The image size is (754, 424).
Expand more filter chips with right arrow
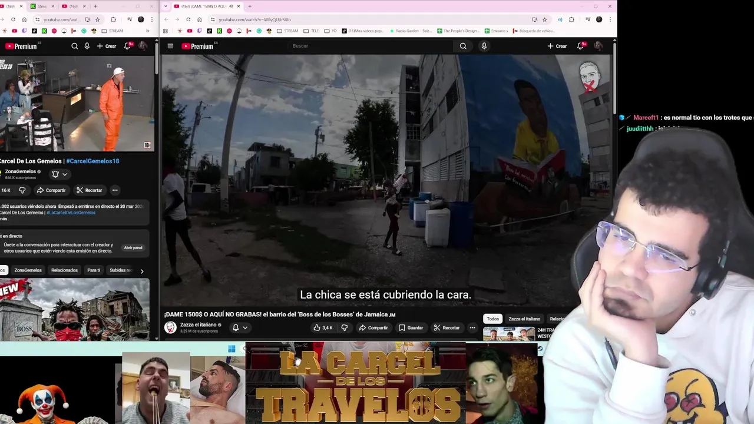pyautogui.click(x=142, y=271)
